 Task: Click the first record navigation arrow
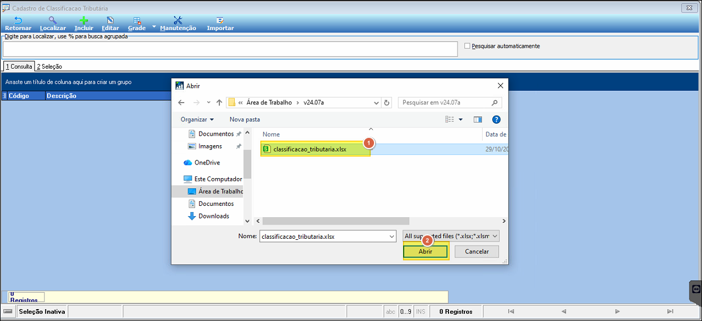tap(511, 311)
